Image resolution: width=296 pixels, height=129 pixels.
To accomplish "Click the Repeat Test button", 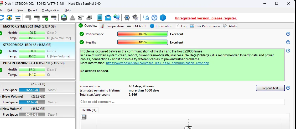I will (x=270, y=88).
